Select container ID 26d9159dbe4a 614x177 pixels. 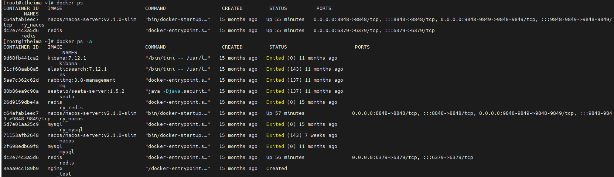click(21, 102)
